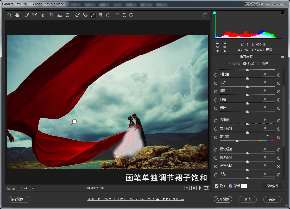Select the Color Sampler tool

click(x=34, y=15)
